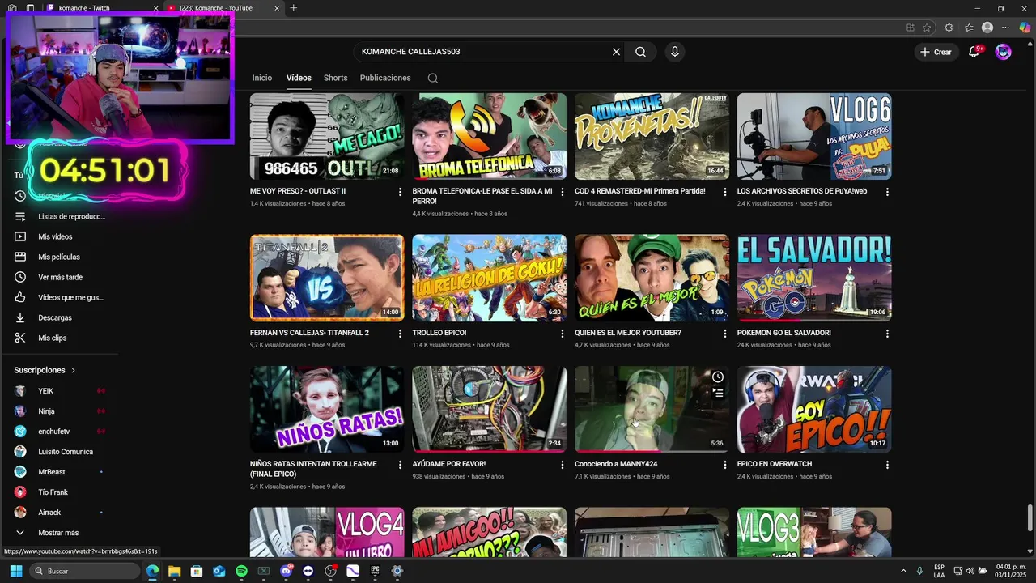Open options menu for AYÚDAME POR FAVOR video
Viewport: 1036px width, 583px height.
(562, 465)
